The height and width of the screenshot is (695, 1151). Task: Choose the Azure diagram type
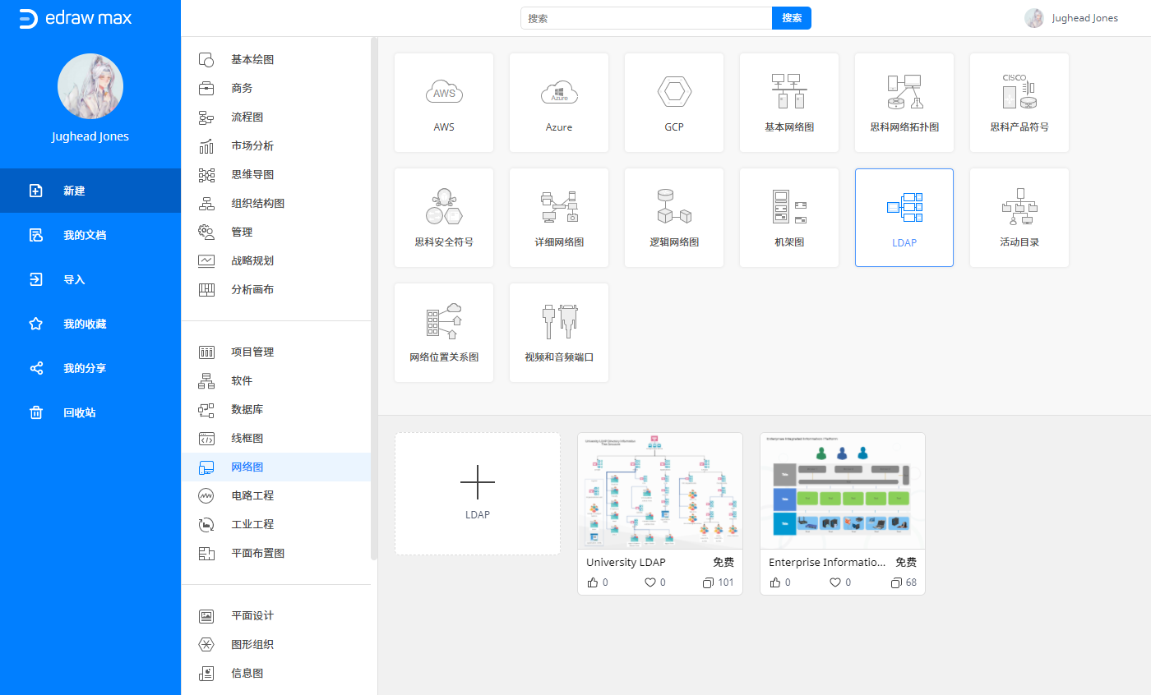coord(559,103)
